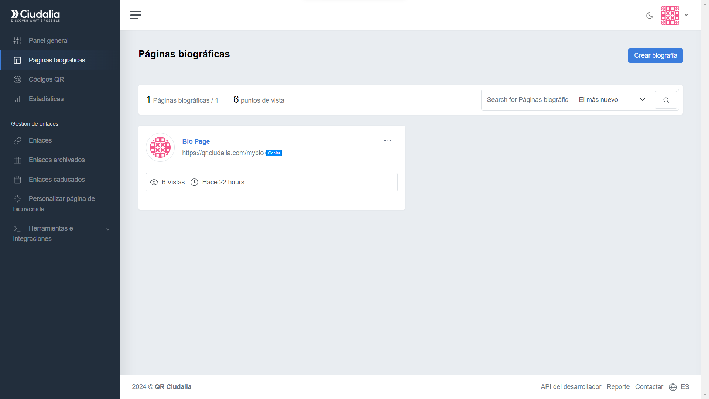Click the Enlaces link icon
Viewport: 709px width, 399px height.
[17, 141]
